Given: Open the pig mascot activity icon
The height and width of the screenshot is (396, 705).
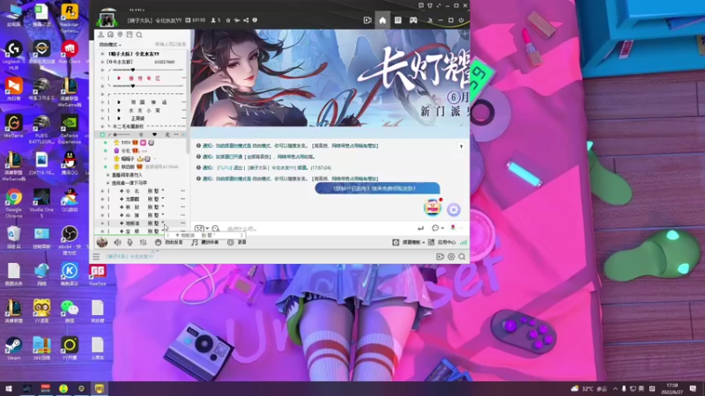Looking at the screenshot, I should coord(433,207).
